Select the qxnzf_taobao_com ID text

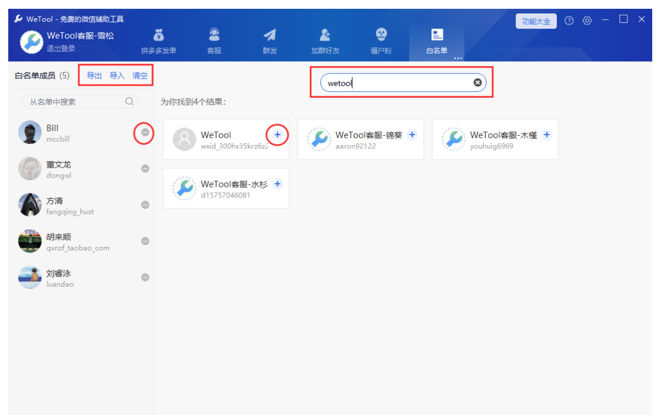pyautogui.click(x=78, y=248)
